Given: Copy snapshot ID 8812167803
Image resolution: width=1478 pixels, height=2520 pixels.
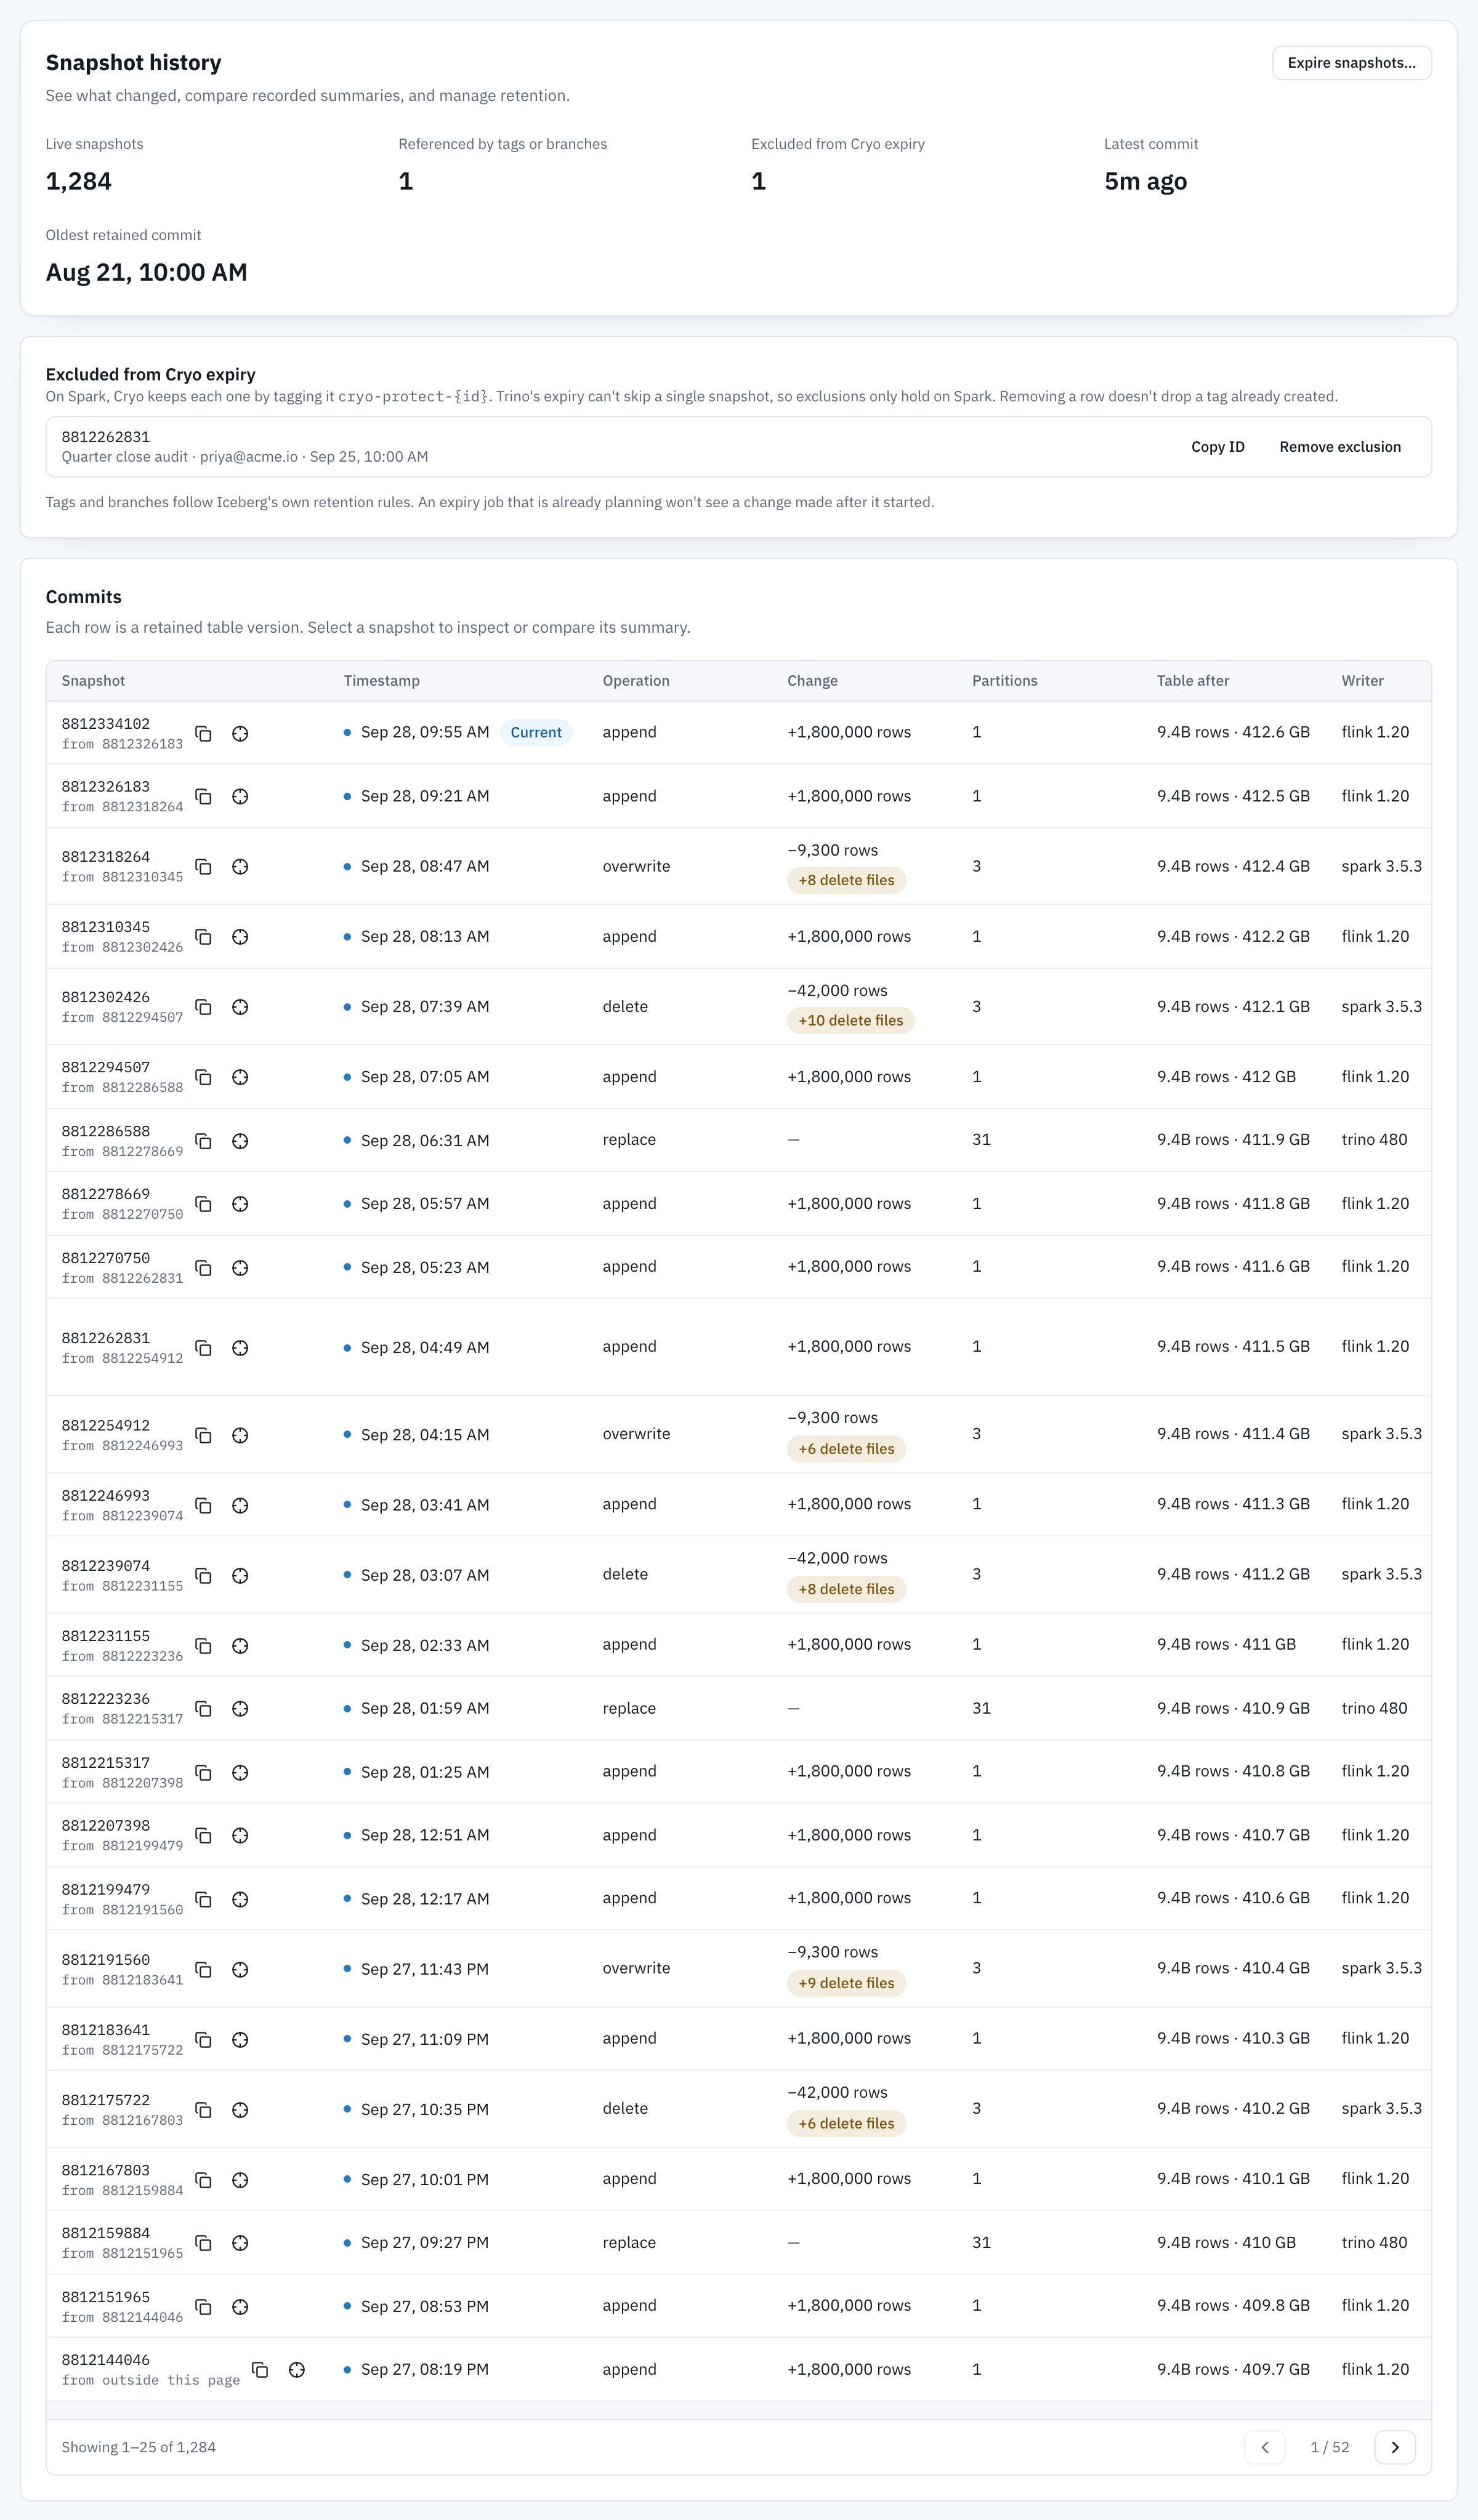Looking at the screenshot, I should 203,2179.
